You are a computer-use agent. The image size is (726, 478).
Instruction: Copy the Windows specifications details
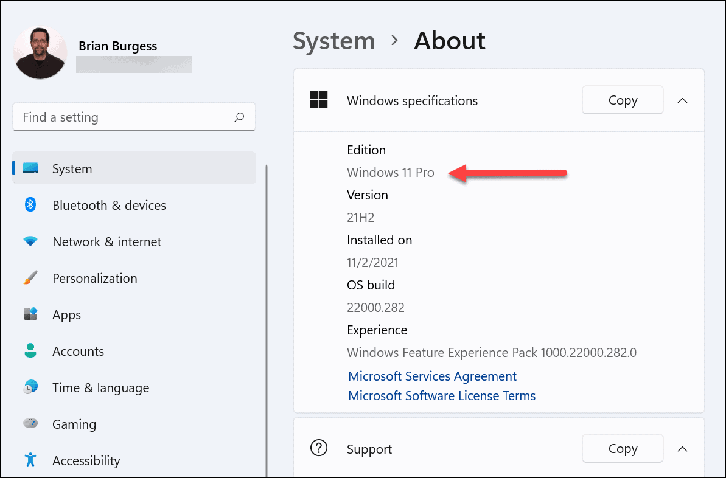coord(623,100)
